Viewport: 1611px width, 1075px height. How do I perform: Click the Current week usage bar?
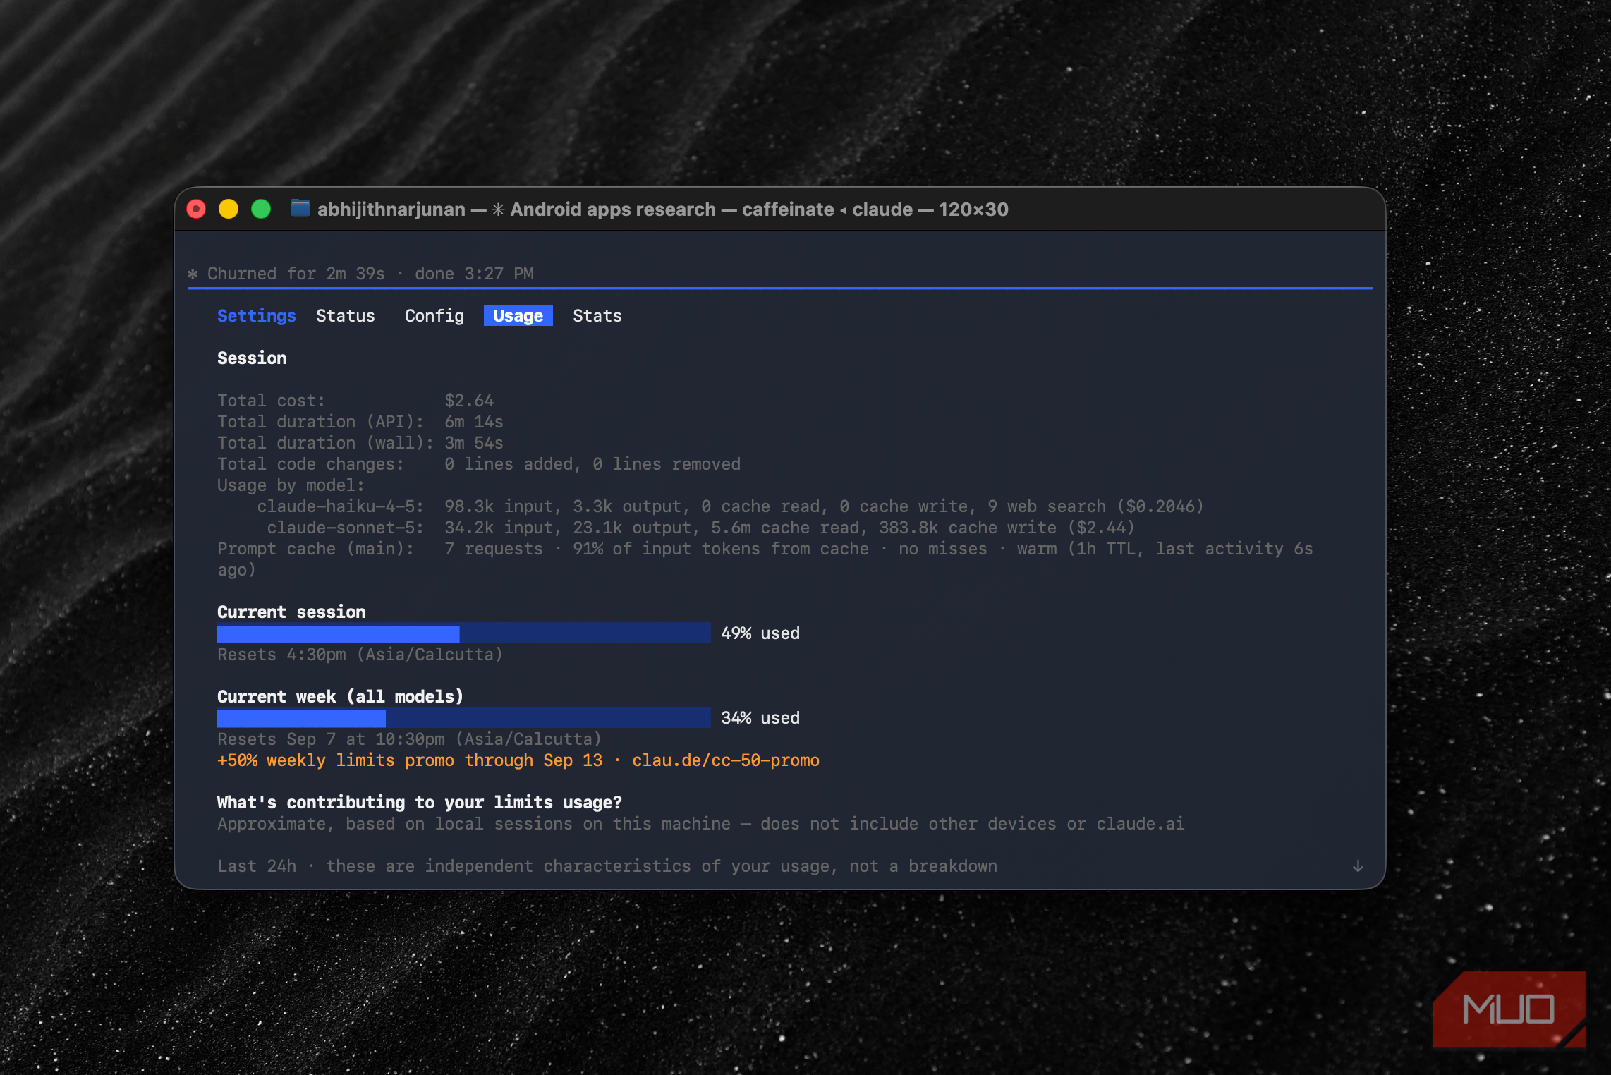tap(464, 717)
